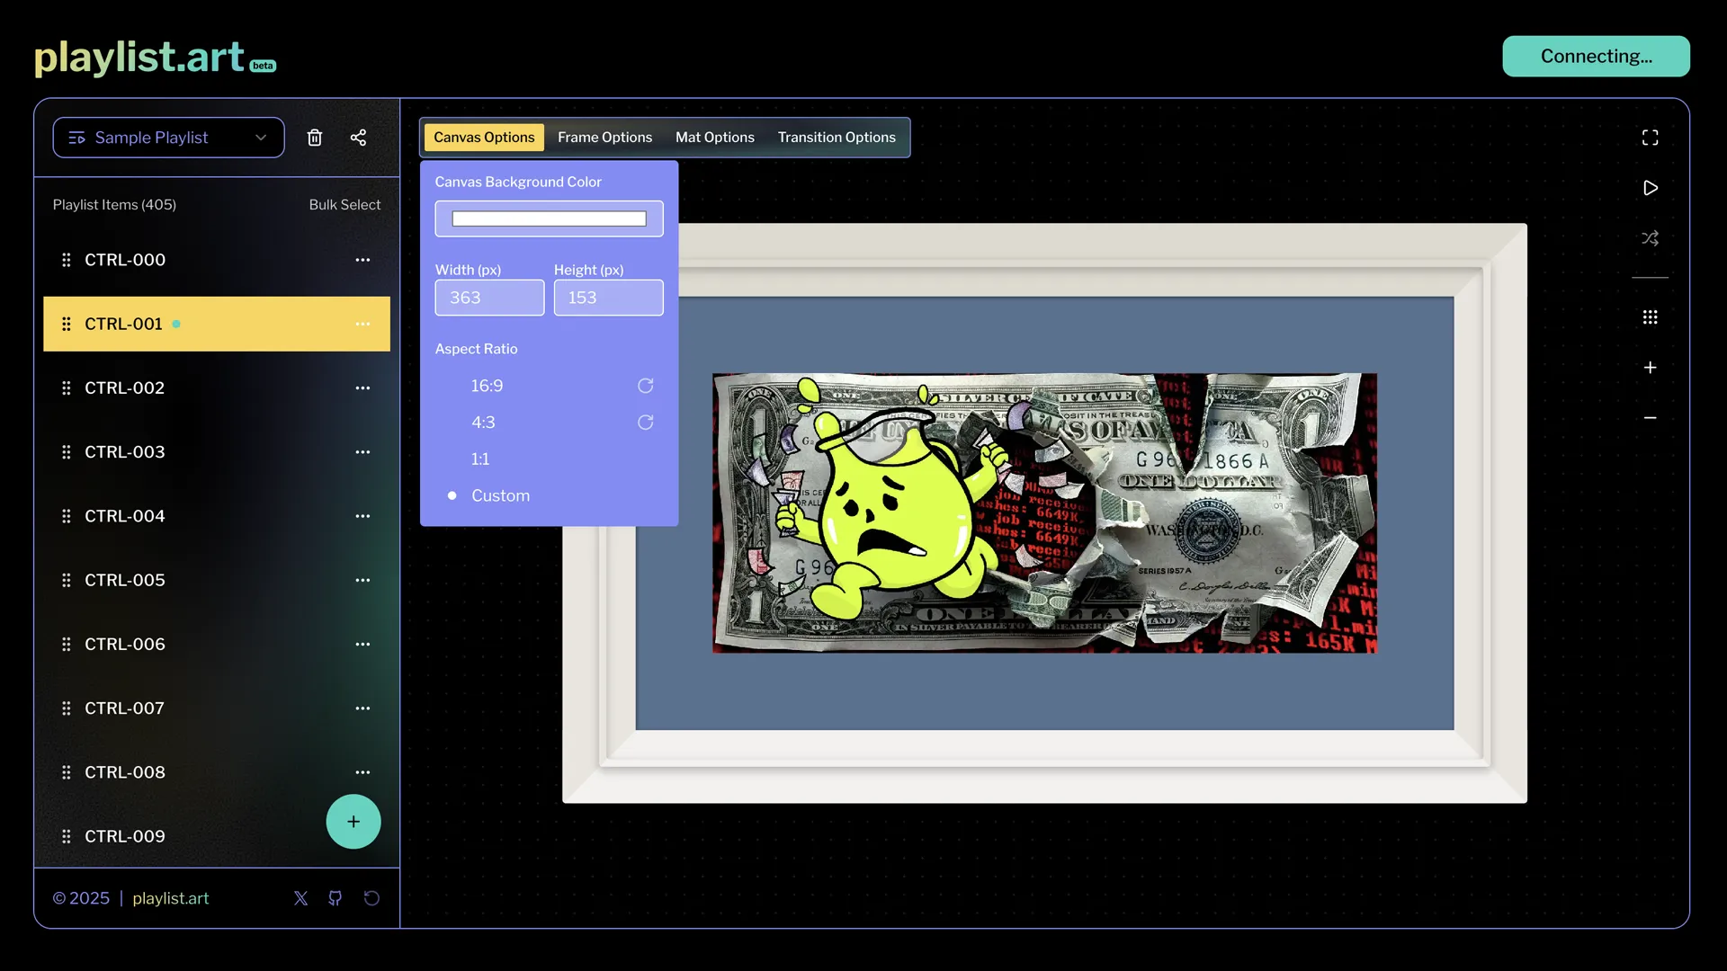This screenshot has width=1727, height=971.
Task: Open the Mat Options tab
Action: (x=714, y=138)
